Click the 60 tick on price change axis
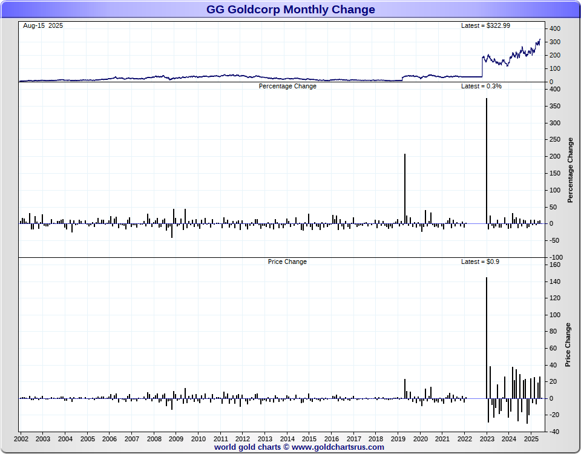The width and height of the screenshot is (581, 454). click(553, 348)
